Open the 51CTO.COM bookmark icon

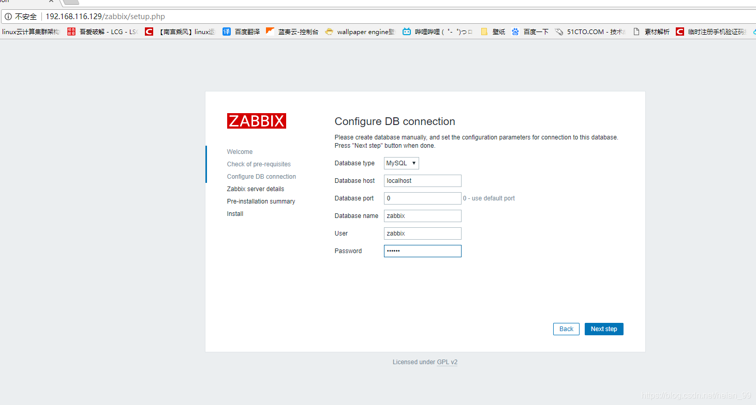pos(559,32)
